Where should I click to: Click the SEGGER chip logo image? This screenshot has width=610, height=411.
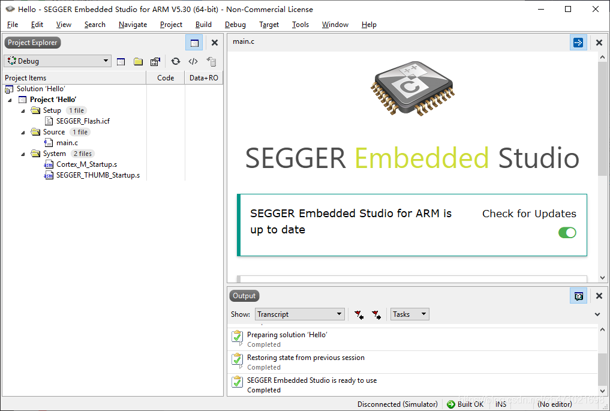(413, 89)
